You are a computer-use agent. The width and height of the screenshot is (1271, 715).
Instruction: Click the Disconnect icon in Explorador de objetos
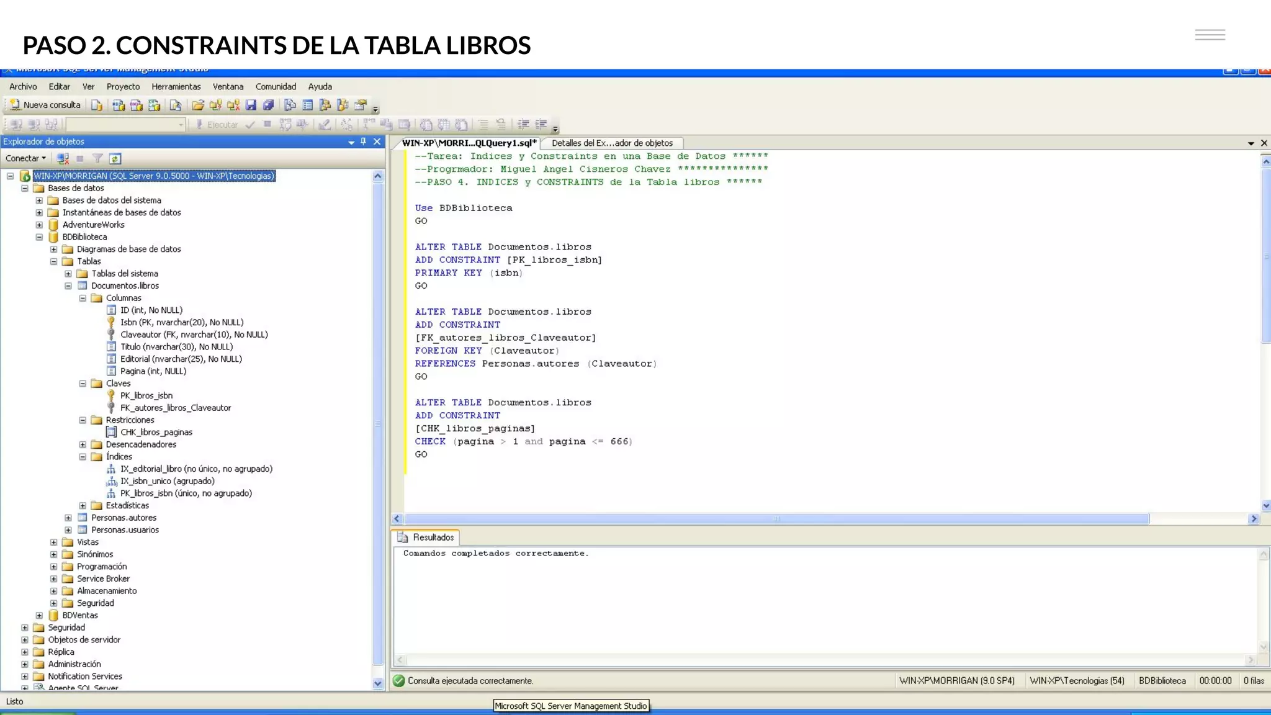pyautogui.click(x=63, y=158)
